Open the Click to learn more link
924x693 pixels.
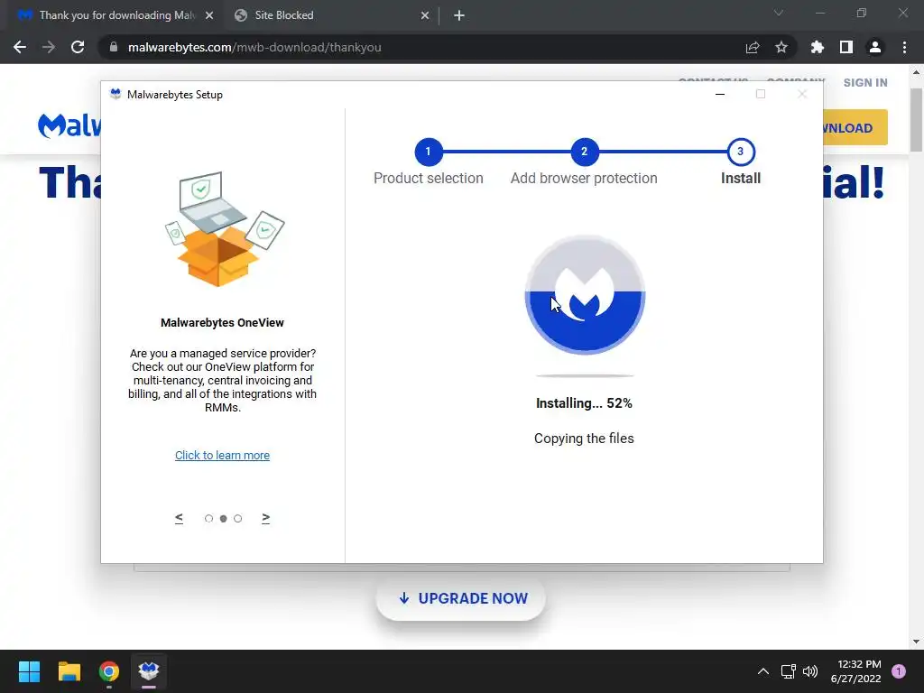pyautogui.click(x=222, y=456)
